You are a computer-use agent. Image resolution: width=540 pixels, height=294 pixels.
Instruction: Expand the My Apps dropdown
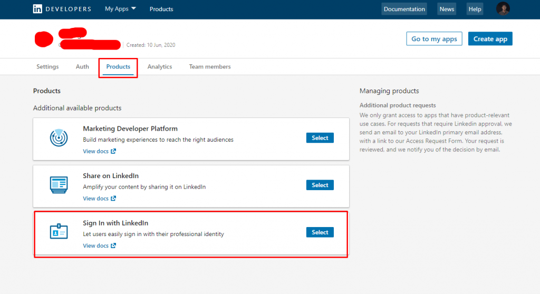[120, 8]
